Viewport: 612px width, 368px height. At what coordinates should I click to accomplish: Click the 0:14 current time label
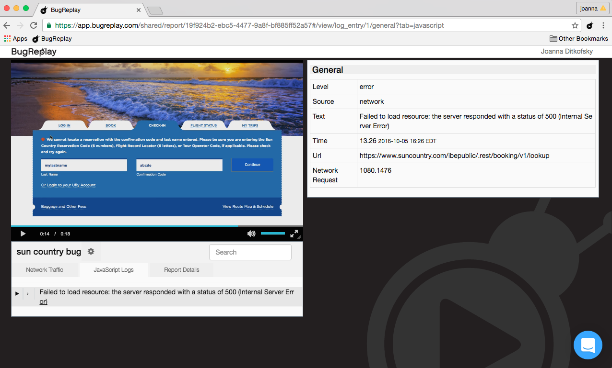(x=45, y=234)
